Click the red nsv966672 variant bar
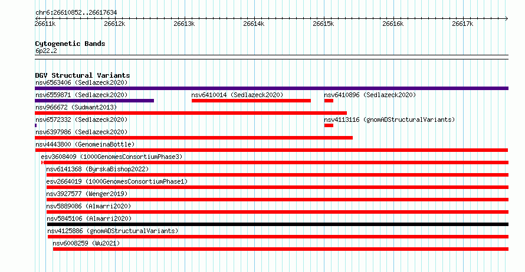 coord(191,113)
